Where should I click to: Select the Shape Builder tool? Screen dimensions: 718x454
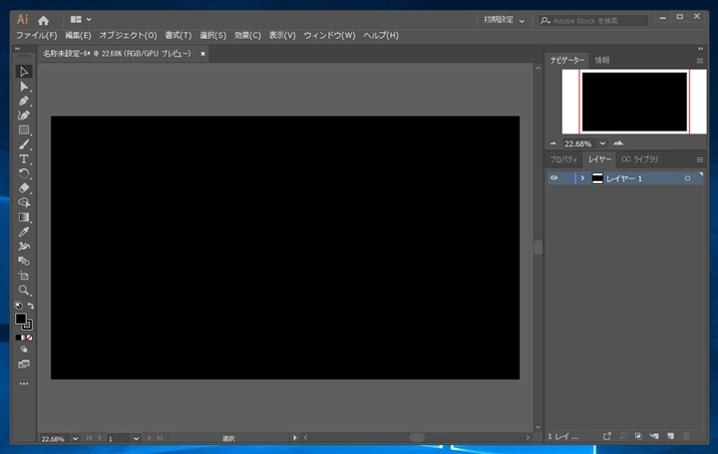[24, 202]
